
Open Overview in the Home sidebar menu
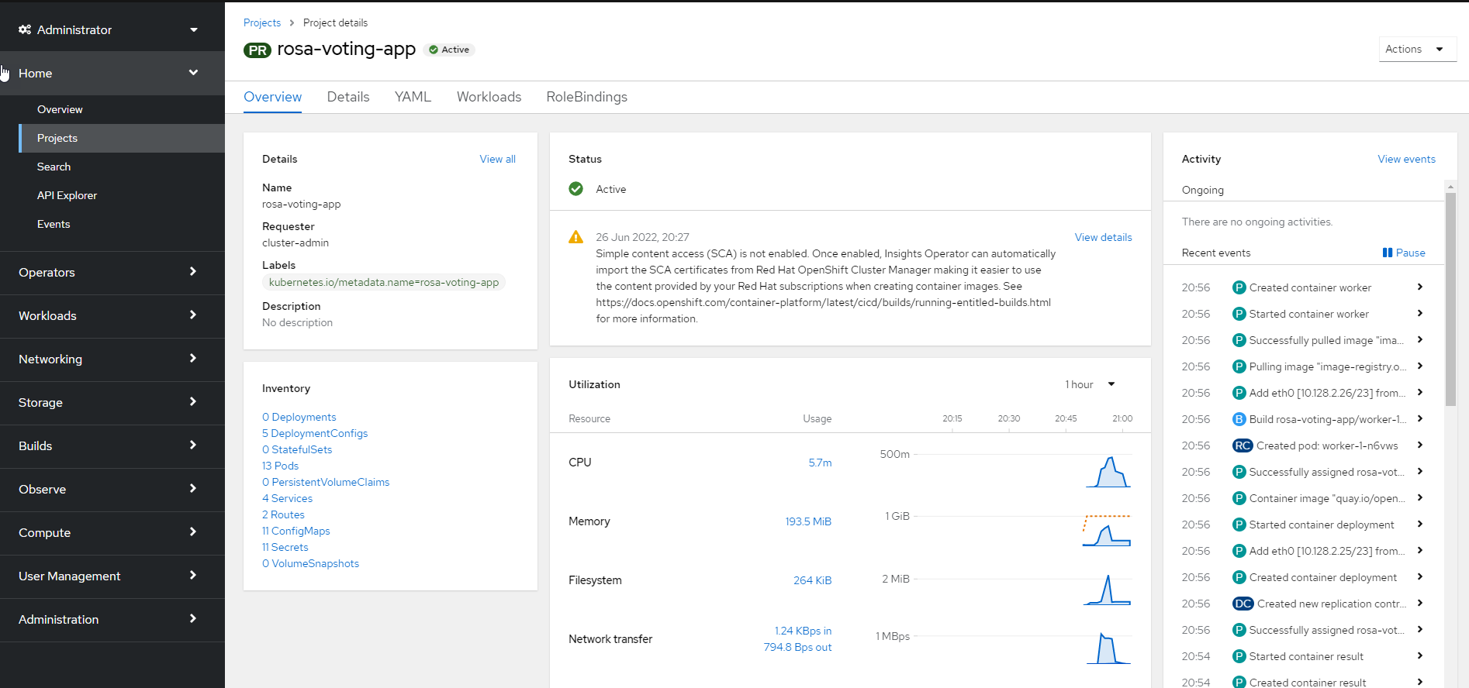point(122,109)
